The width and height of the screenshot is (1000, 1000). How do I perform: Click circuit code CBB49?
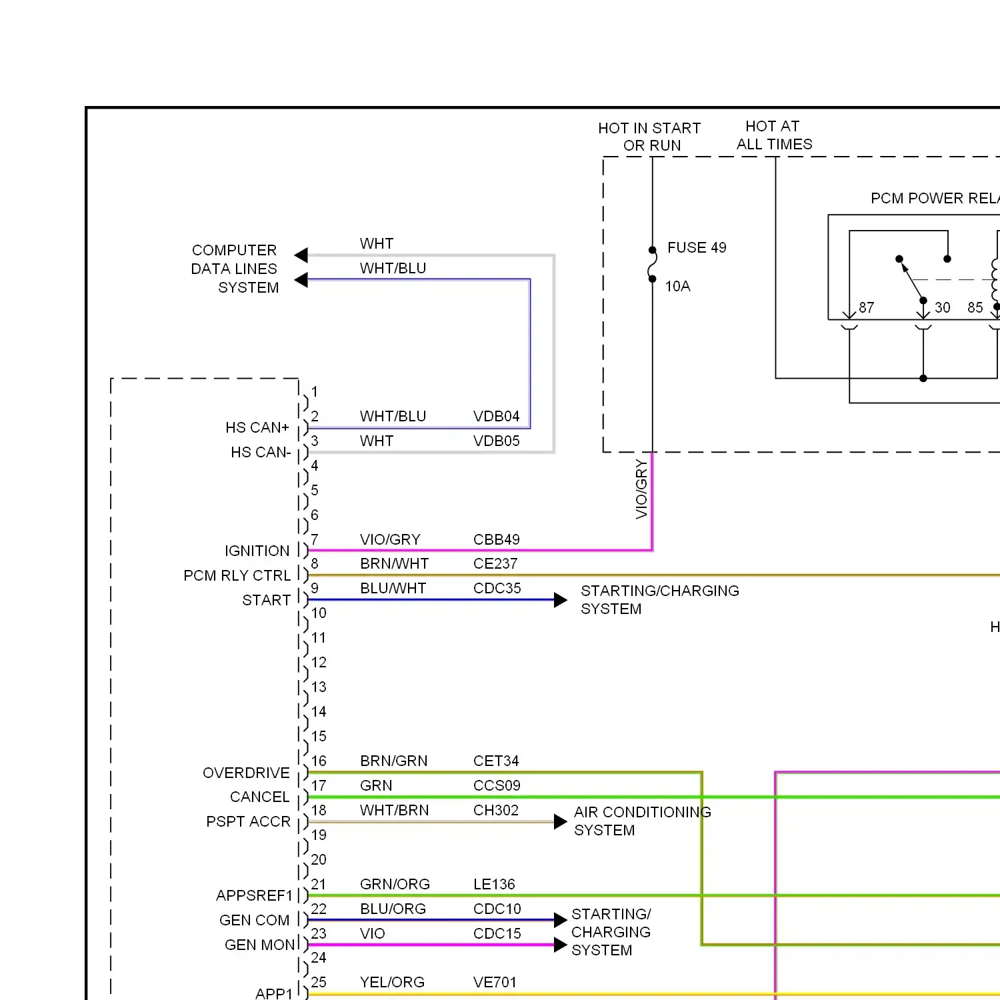496,539
